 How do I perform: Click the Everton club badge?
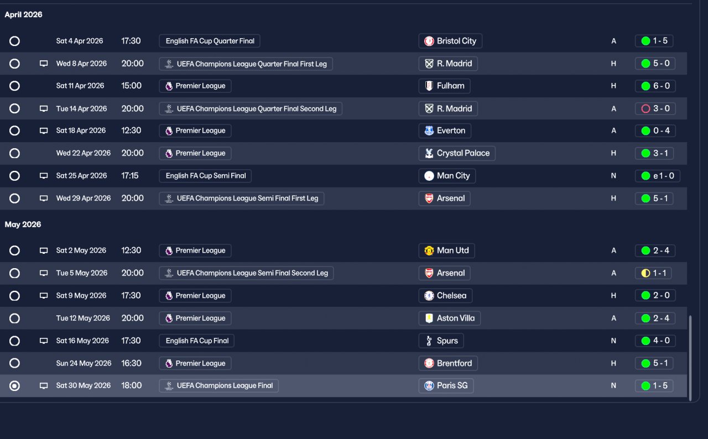tap(429, 131)
